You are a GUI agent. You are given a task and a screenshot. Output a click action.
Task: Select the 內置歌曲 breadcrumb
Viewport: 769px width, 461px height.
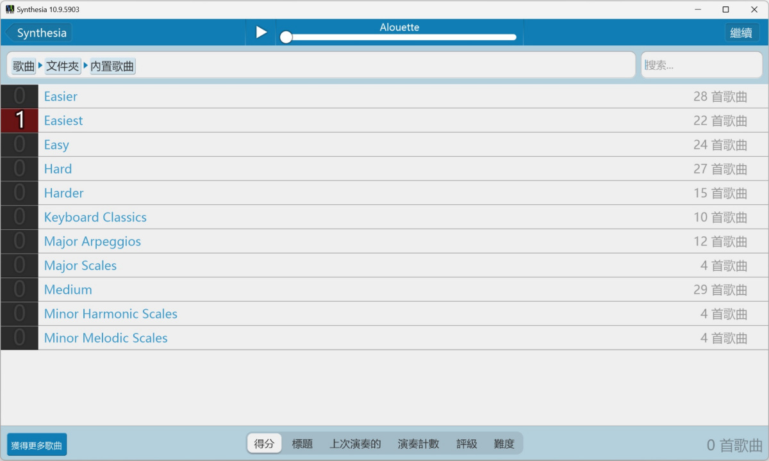tap(113, 66)
